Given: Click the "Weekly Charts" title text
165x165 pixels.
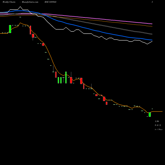Looking at the screenshot, I should pyautogui.click(x=9, y=2).
